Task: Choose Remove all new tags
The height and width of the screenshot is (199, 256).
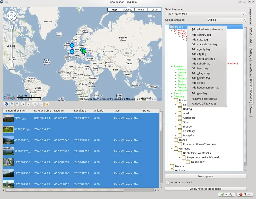Action: click(207, 104)
